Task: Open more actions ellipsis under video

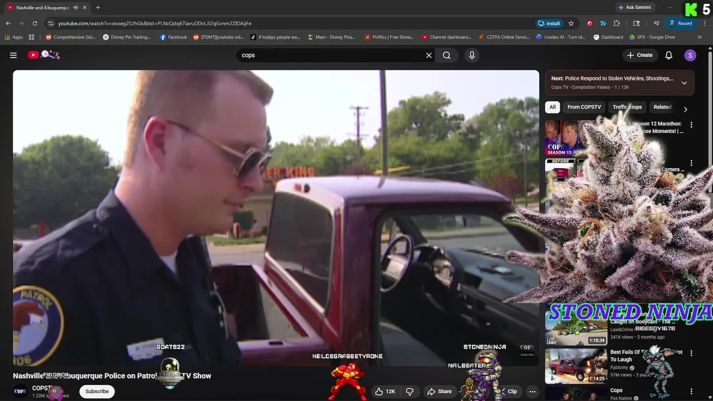Action: [x=533, y=392]
